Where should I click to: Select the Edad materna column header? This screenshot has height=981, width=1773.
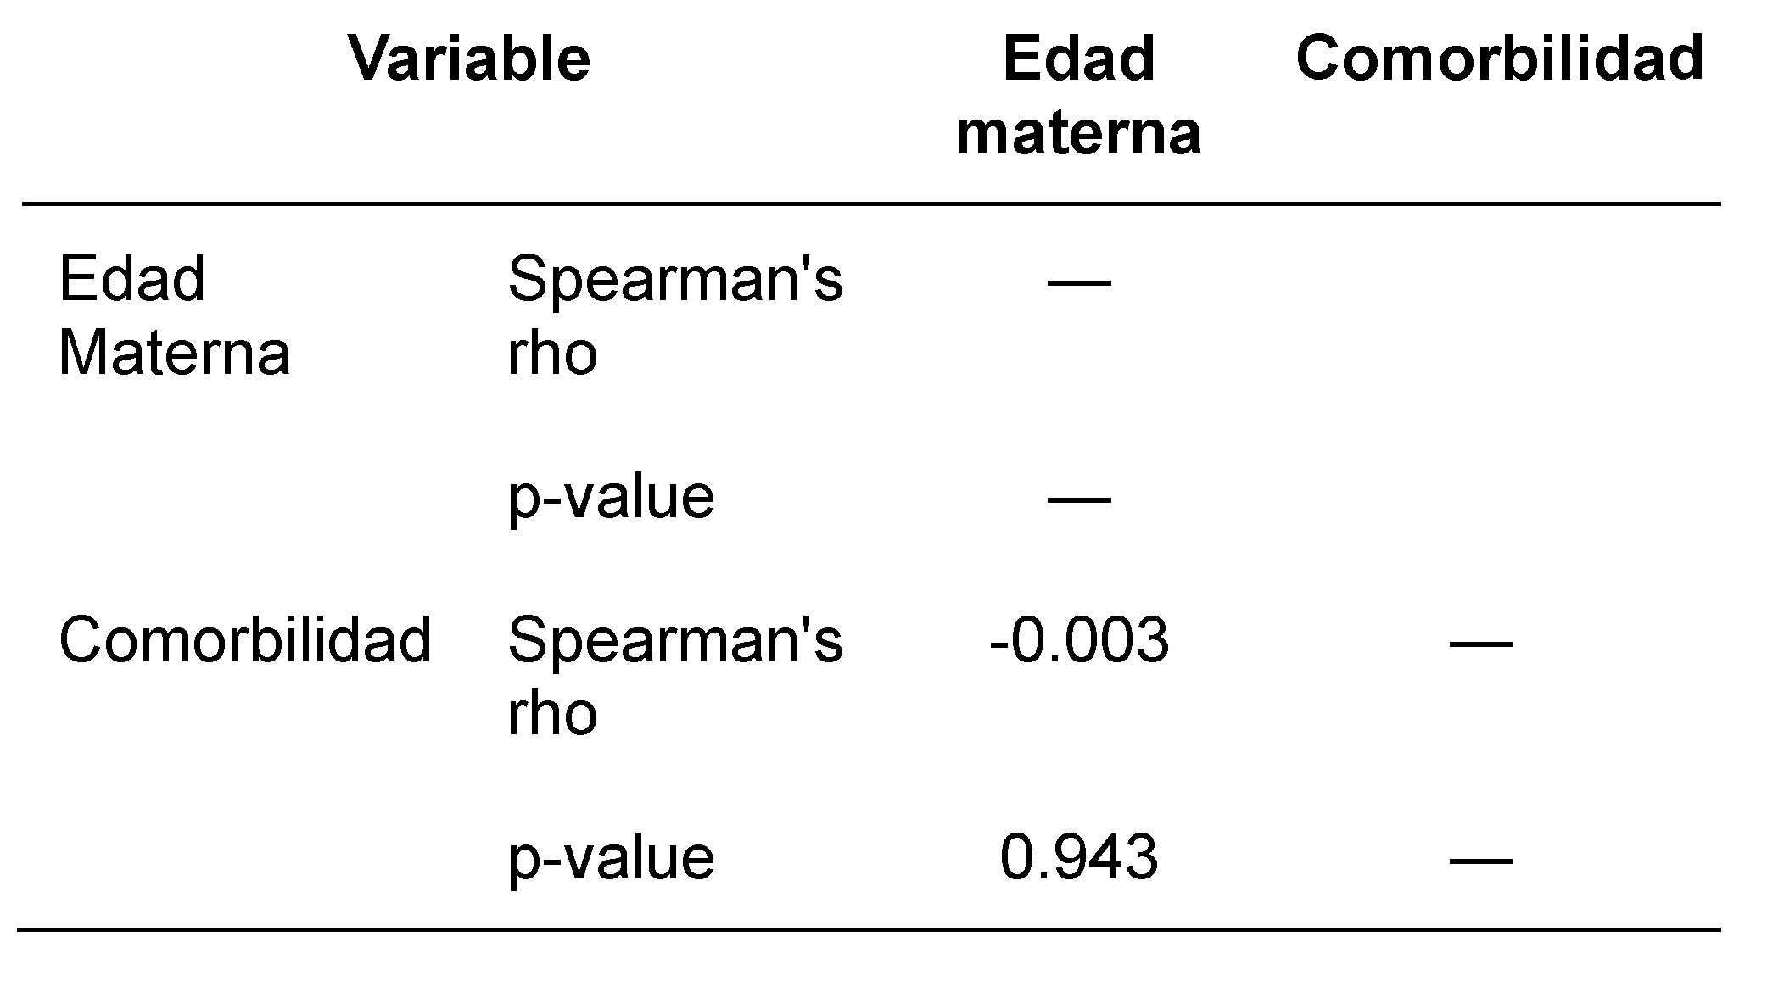(1078, 96)
